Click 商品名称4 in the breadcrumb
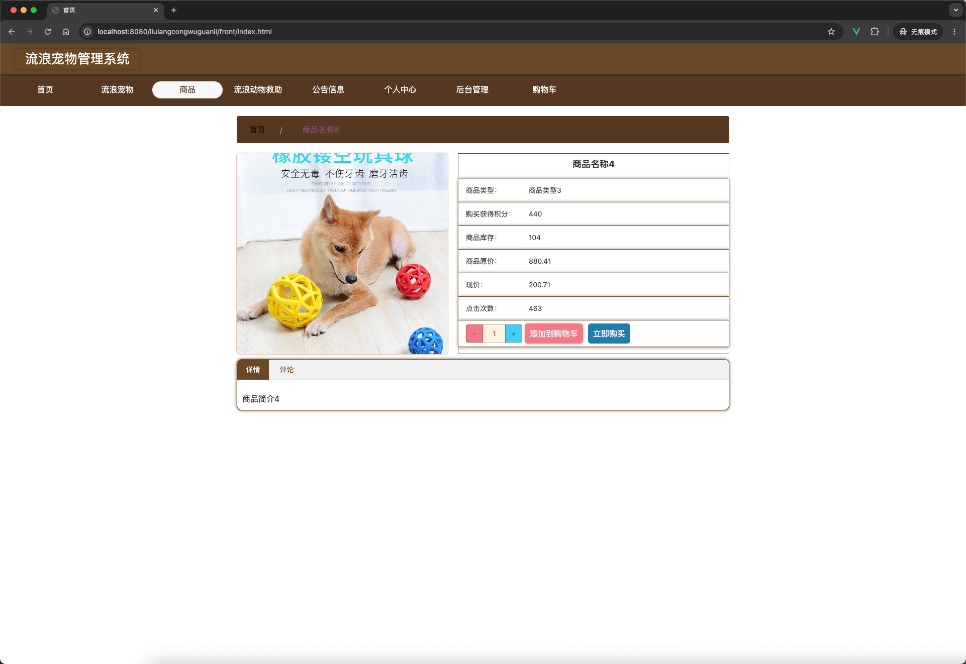Screen dimensions: 966x664 [321, 130]
